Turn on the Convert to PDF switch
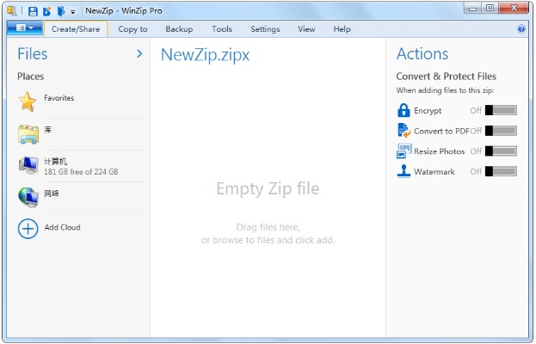Image resolution: width=536 pixels, height=344 pixels. pyautogui.click(x=501, y=131)
